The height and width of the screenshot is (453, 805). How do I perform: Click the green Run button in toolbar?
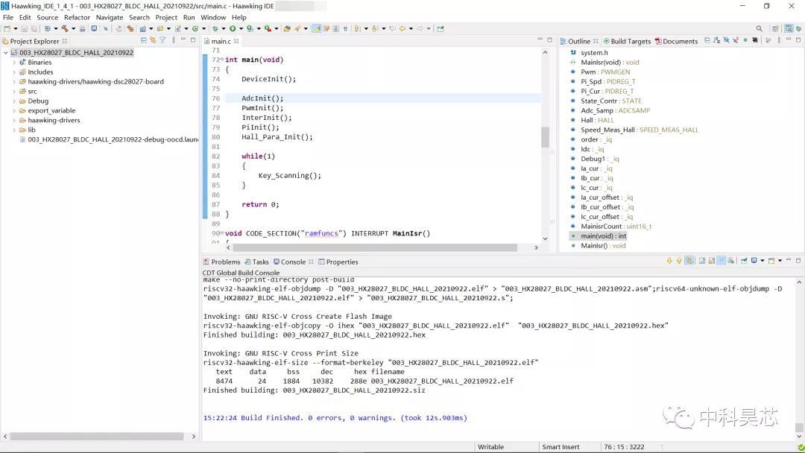click(x=233, y=29)
